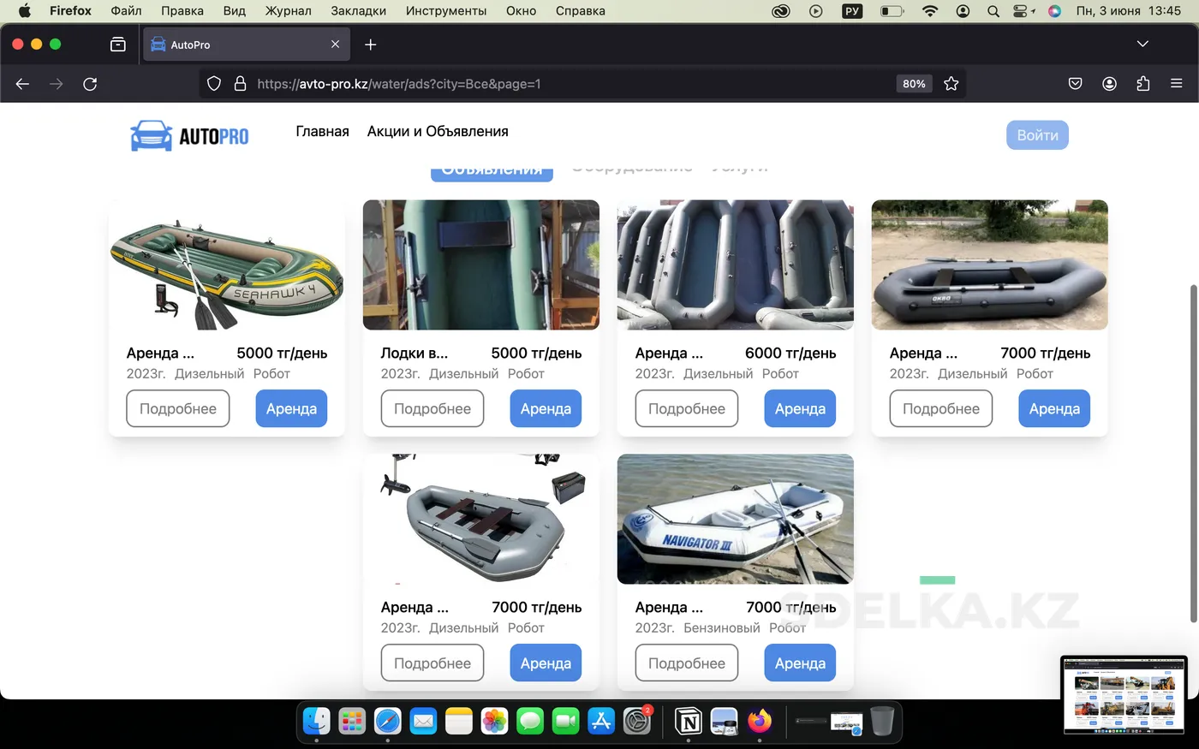Go back with the browser back arrow
The width and height of the screenshot is (1199, 749).
click(23, 84)
